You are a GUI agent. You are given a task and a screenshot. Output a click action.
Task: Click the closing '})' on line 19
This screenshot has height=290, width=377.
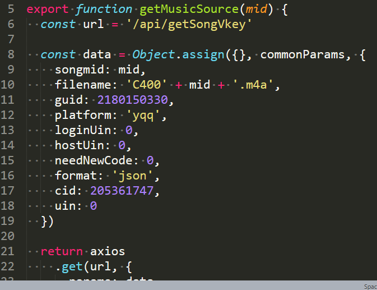coord(47,222)
